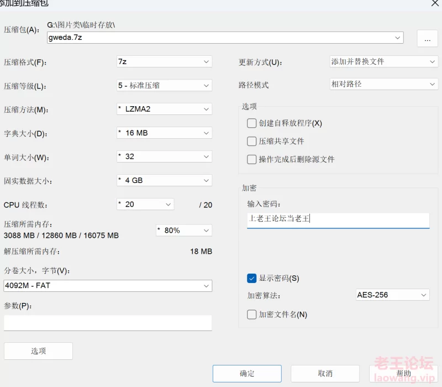Open the 单词大小 32 dropdown
The width and height of the screenshot is (442, 387).
(164, 156)
